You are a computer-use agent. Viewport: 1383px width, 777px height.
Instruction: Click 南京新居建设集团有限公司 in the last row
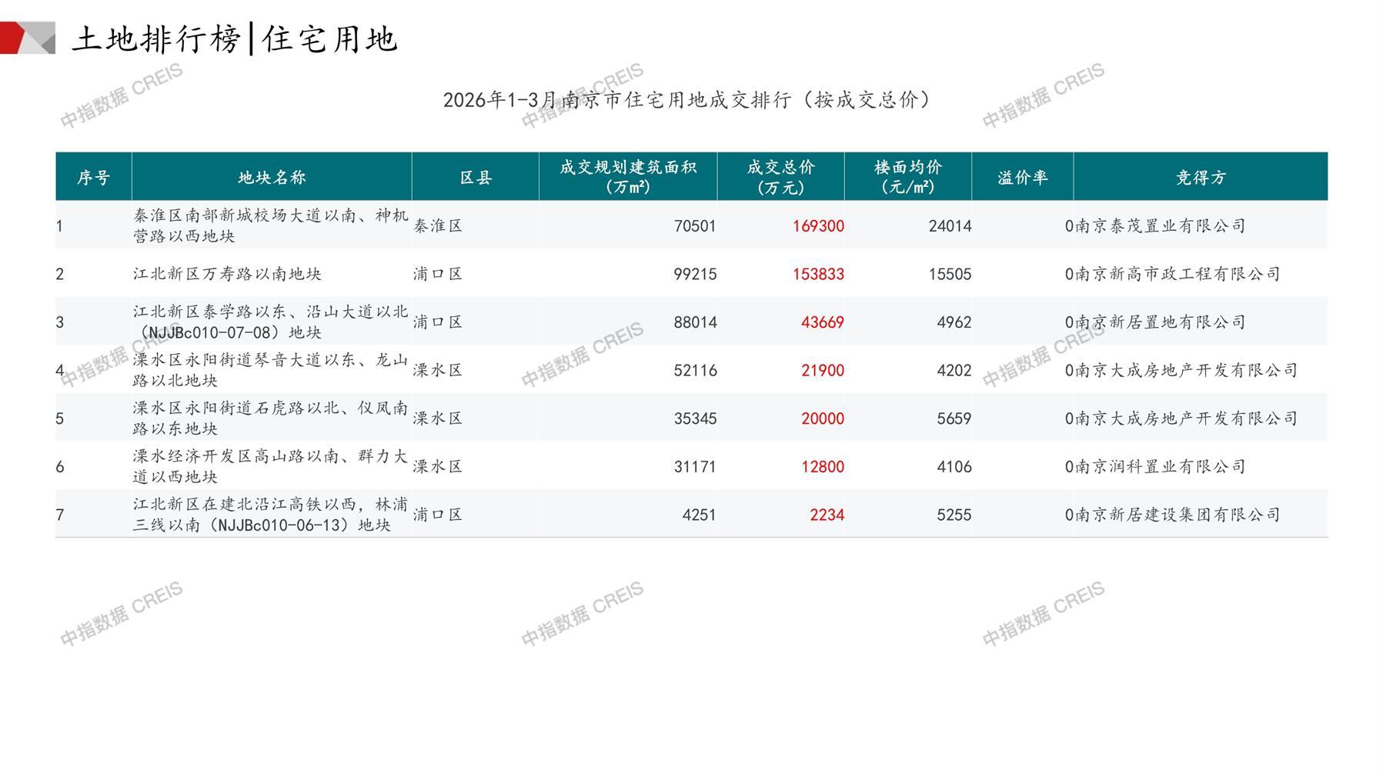coord(1177,515)
